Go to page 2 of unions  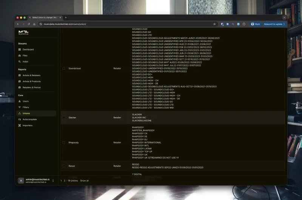tap(65, 180)
